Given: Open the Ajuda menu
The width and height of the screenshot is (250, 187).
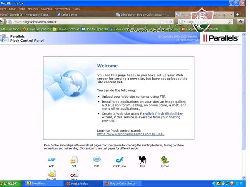Looking at the screenshot, I should [76, 9].
